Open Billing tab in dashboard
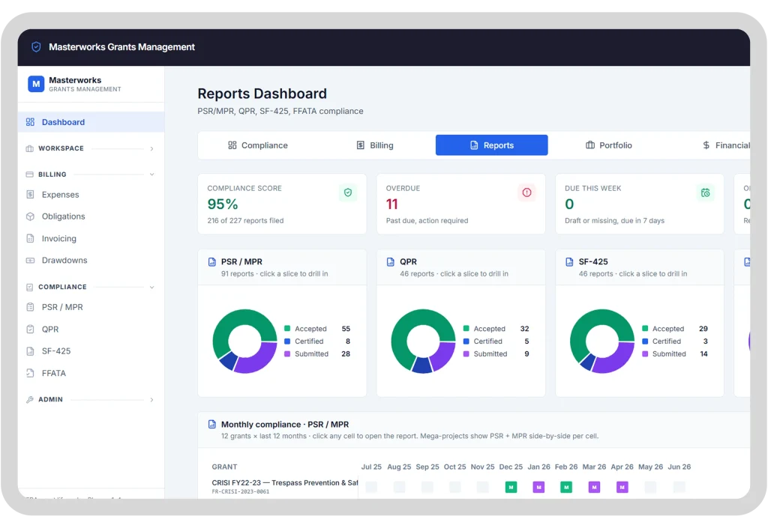Screen dimensions: 768x528 tap(375, 145)
